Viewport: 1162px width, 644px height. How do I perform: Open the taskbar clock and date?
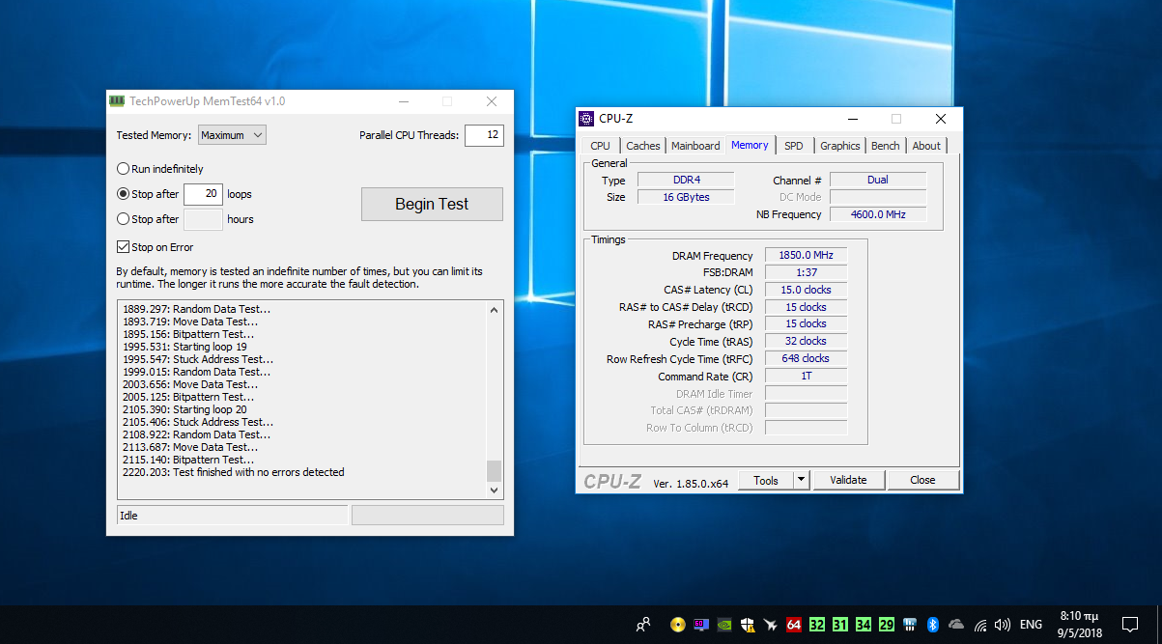(1079, 624)
